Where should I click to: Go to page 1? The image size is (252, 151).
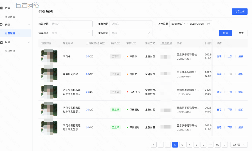click(x=161, y=145)
